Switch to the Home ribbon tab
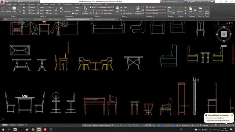Image resolution: width=235 pixels, height=132 pixels. 9,4
